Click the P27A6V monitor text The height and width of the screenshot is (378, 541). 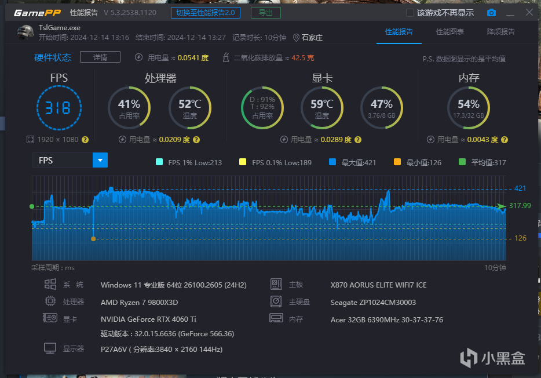click(x=162, y=350)
